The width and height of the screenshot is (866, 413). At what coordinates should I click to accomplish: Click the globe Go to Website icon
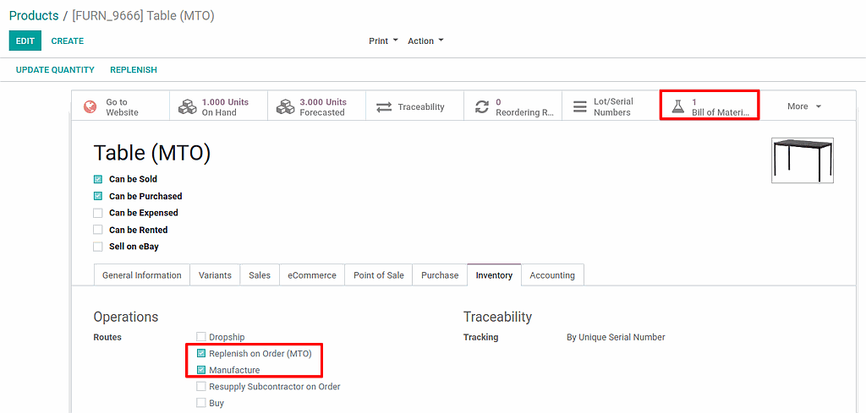coord(90,107)
